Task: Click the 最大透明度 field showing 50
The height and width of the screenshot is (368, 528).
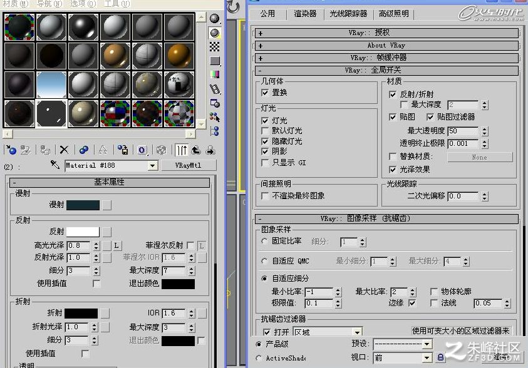Action: click(463, 131)
